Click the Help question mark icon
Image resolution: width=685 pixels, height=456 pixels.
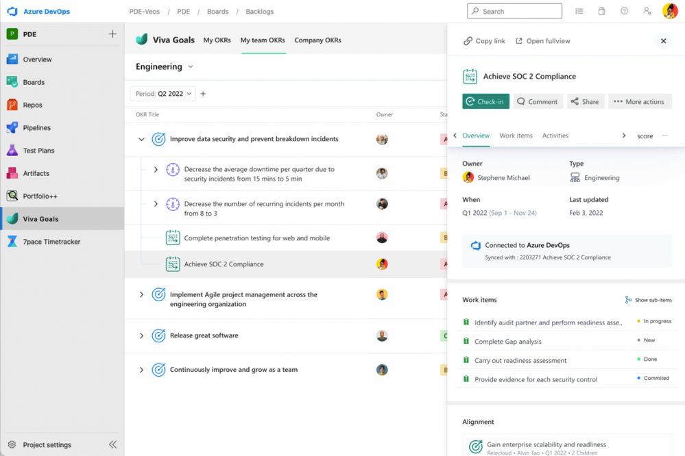click(x=624, y=11)
